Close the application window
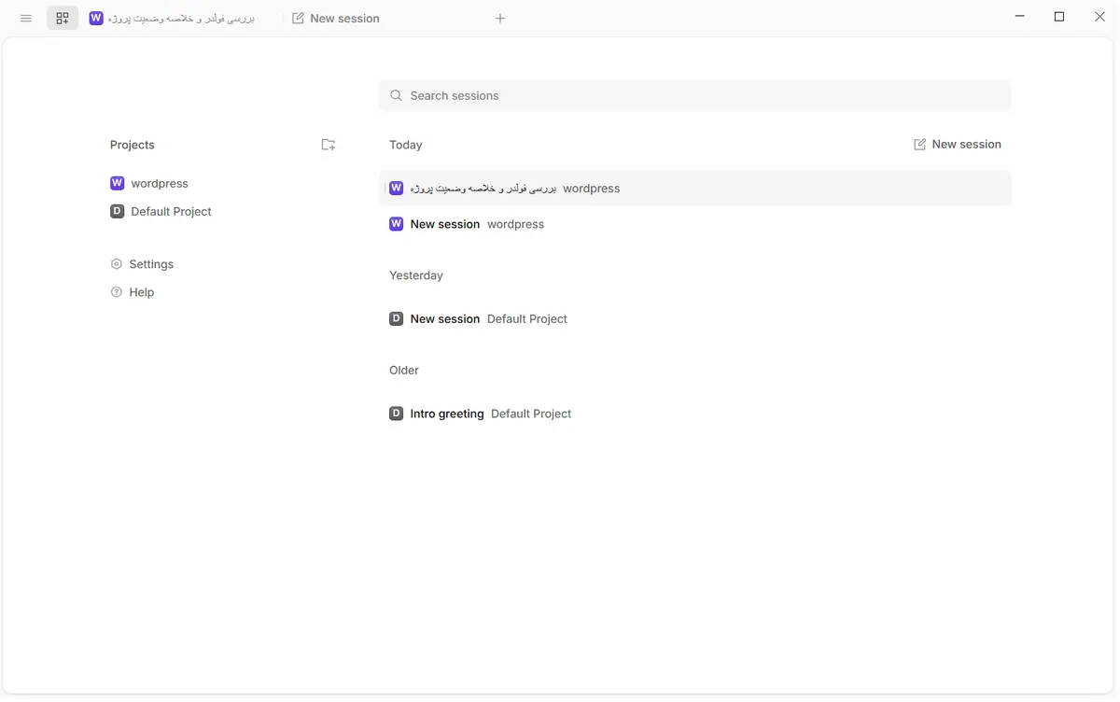1120x702 pixels. [x=1099, y=17]
